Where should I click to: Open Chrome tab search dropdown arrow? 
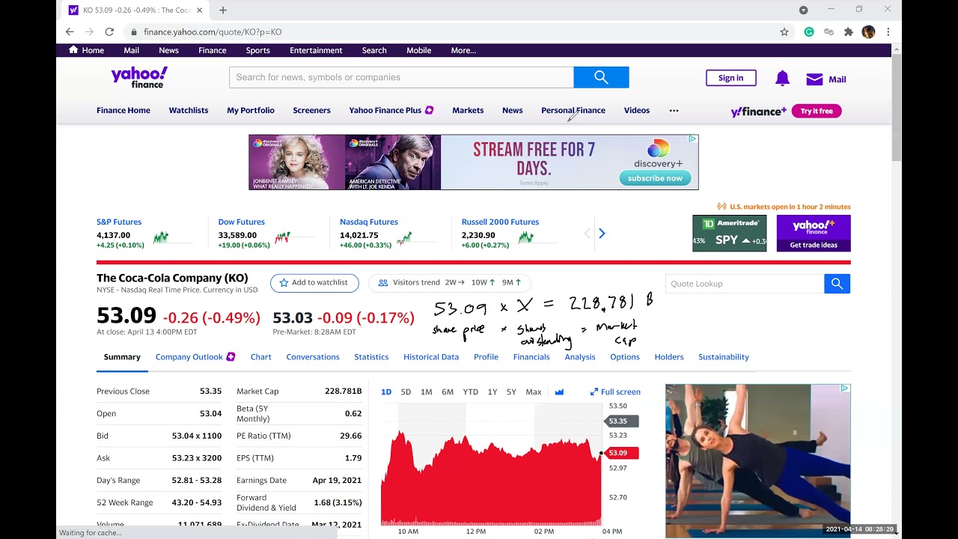tap(803, 10)
